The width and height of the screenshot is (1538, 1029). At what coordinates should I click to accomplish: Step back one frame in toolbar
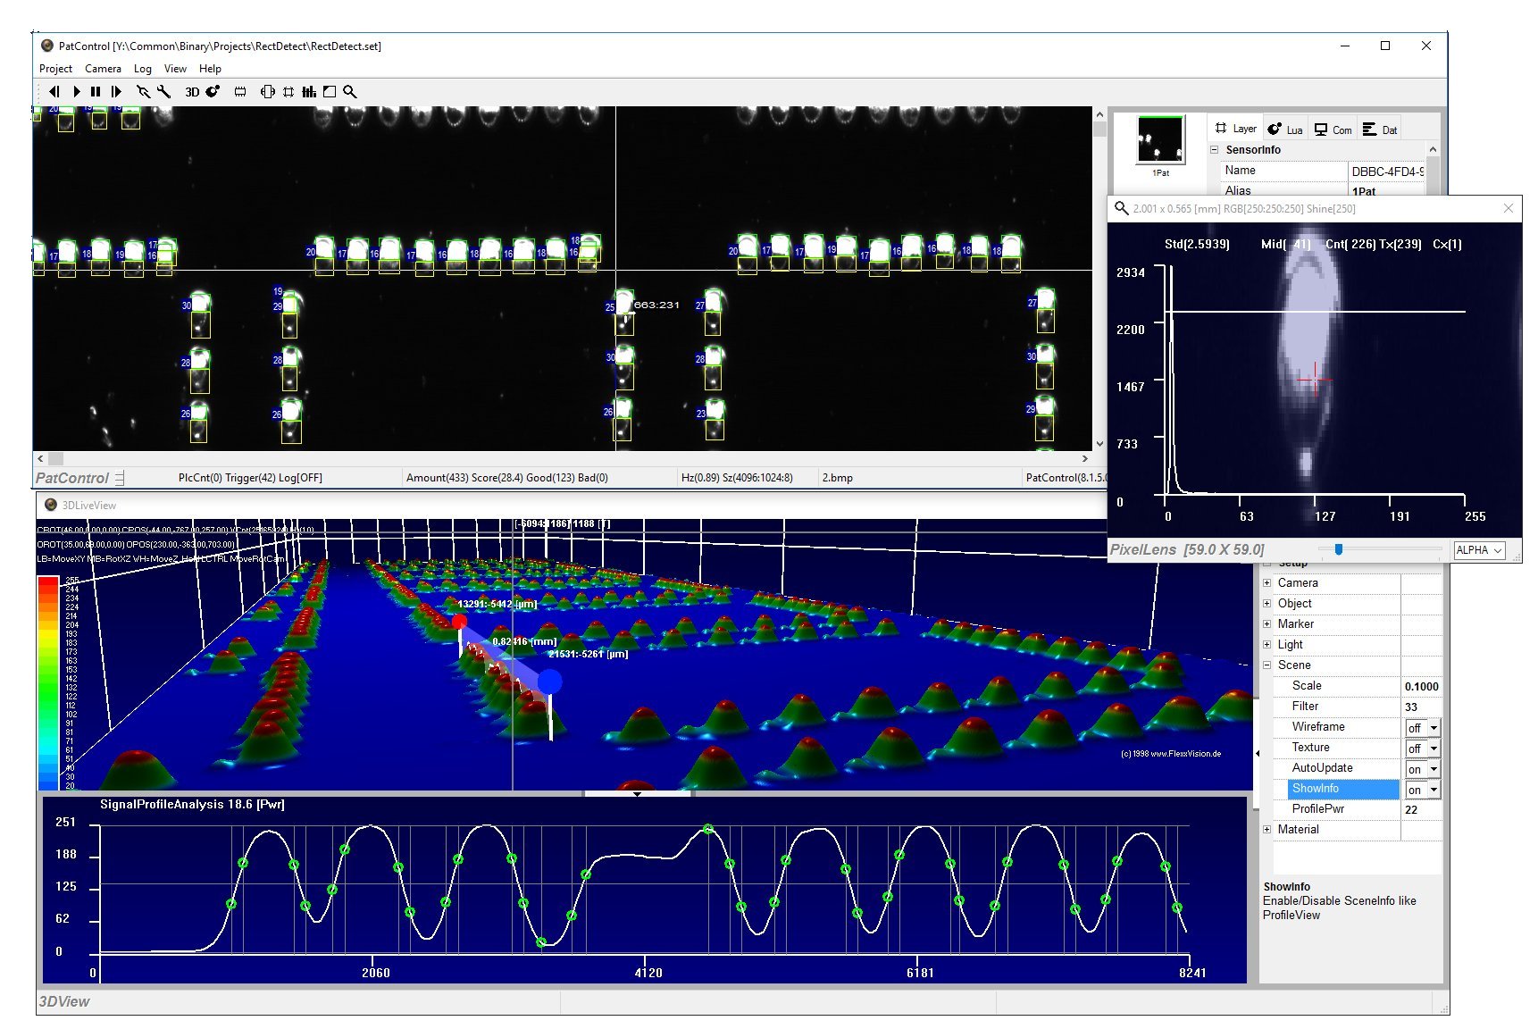pyautogui.click(x=54, y=91)
